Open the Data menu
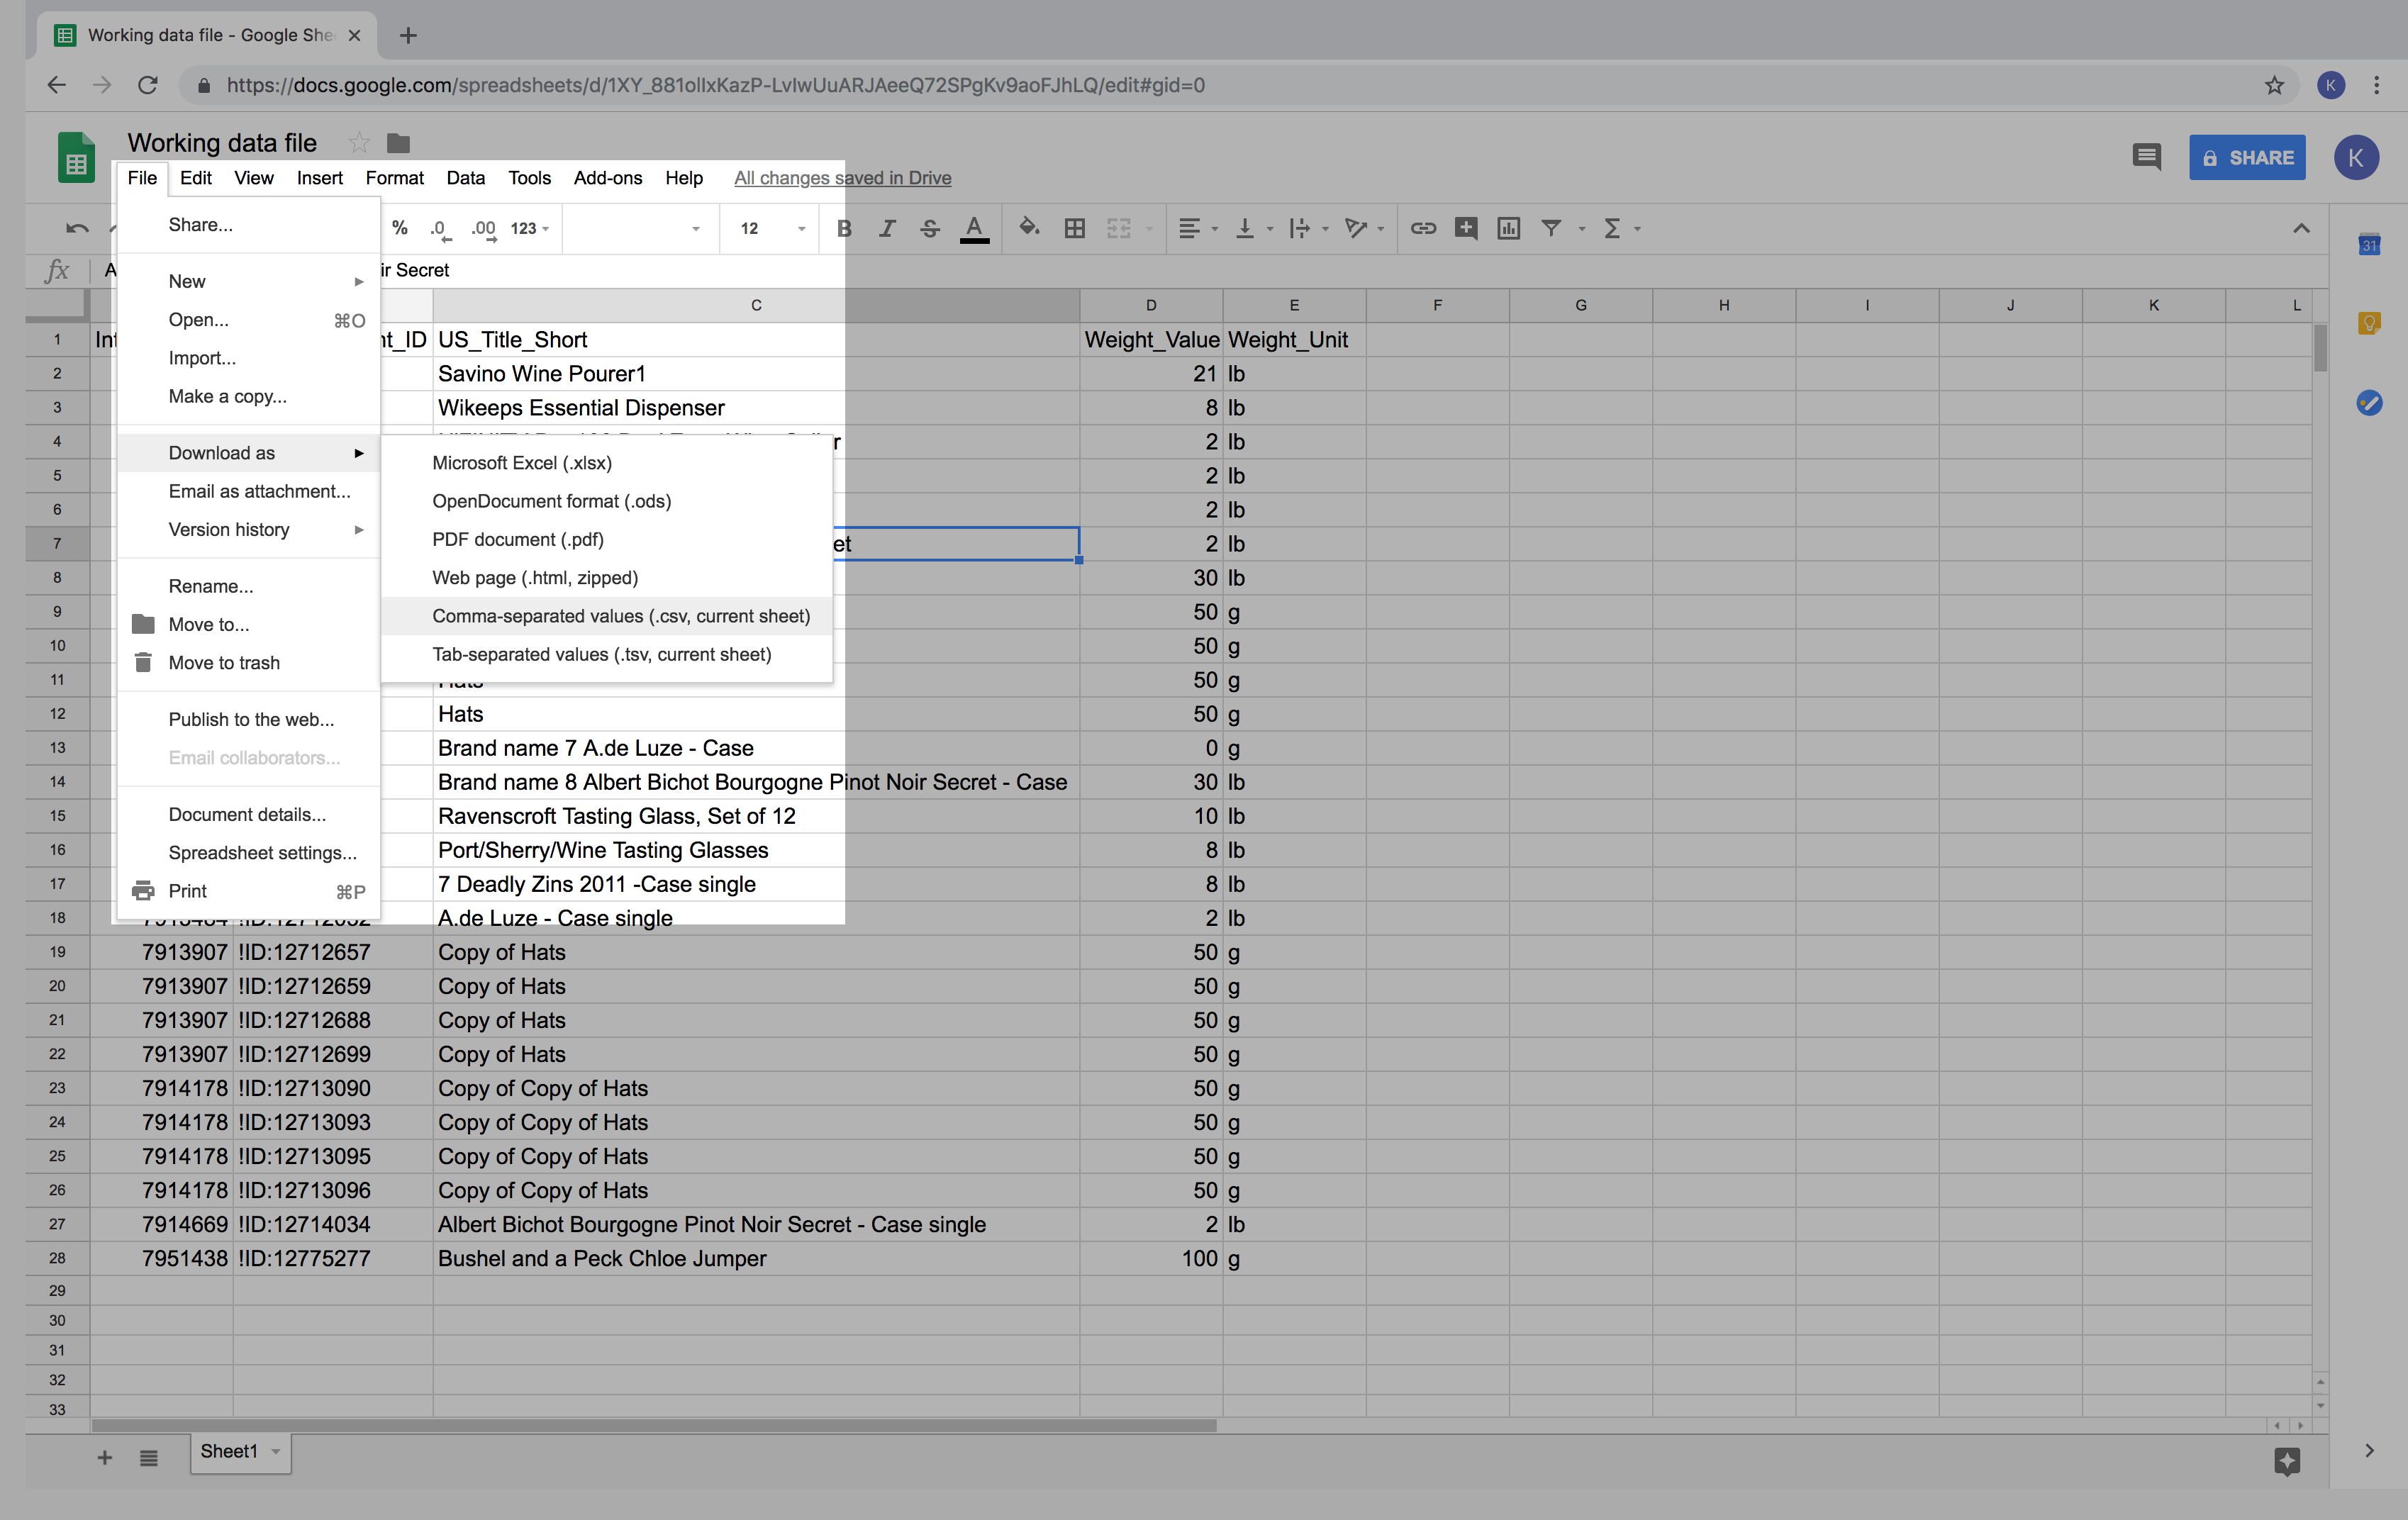The height and width of the screenshot is (1520, 2408). click(x=466, y=178)
